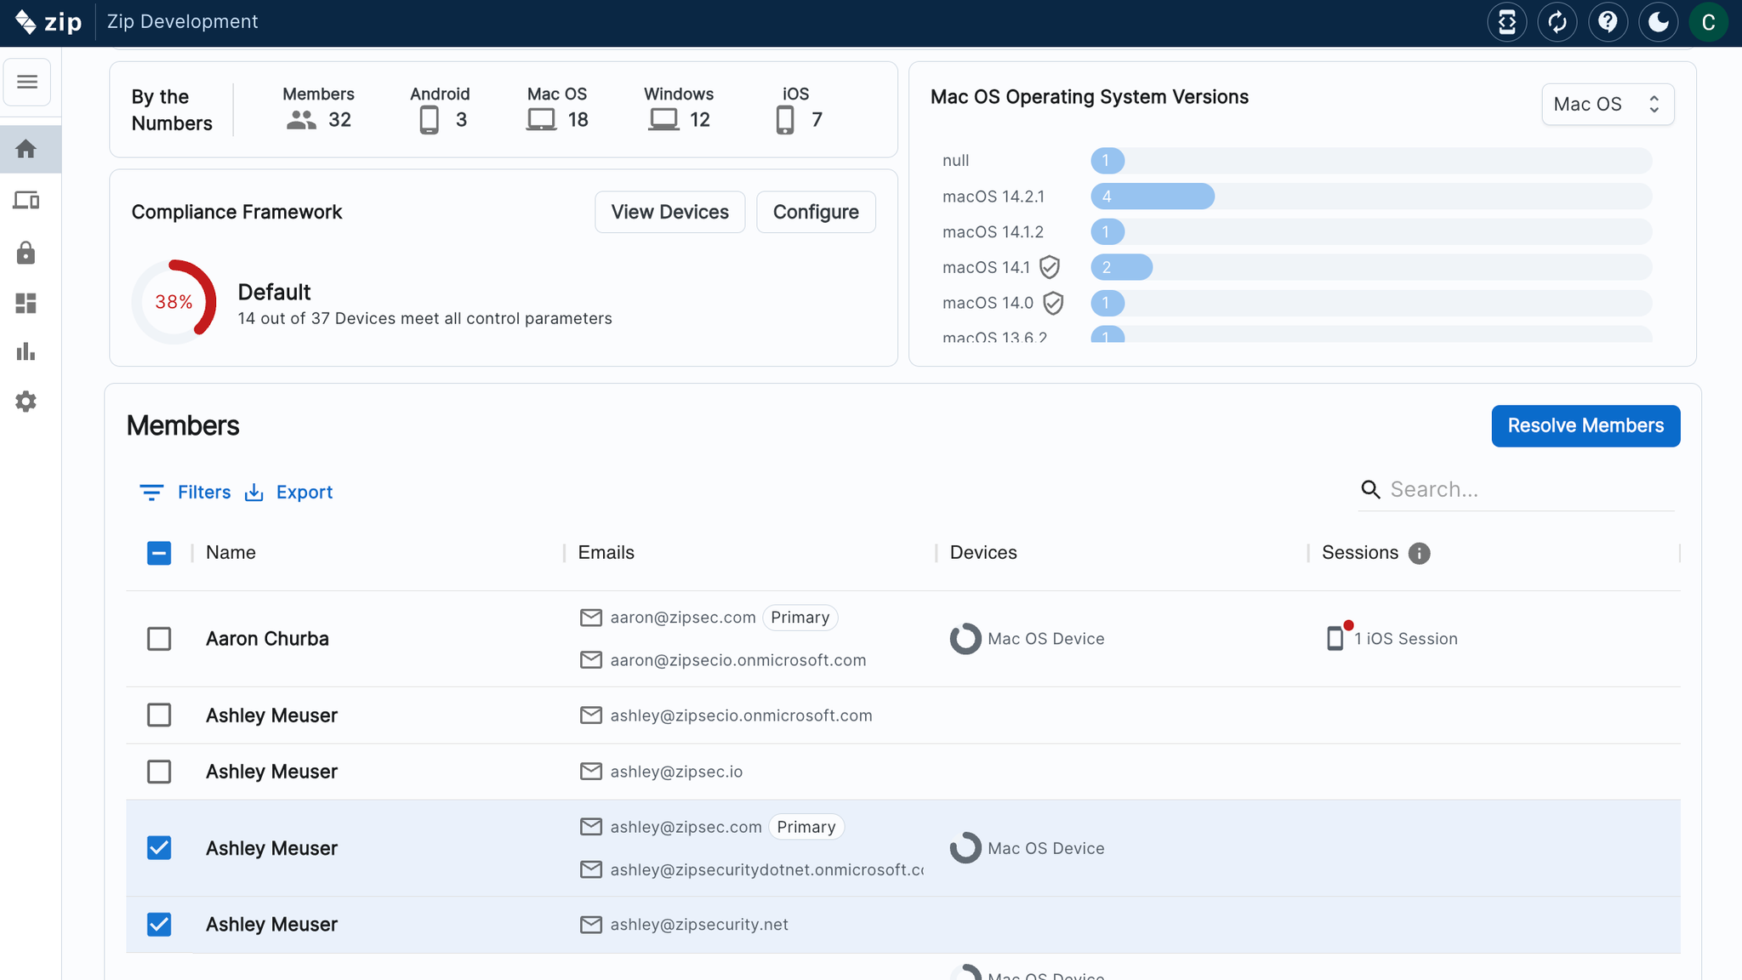Toggle dark mode moon icon
Image resolution: width=1742 pixels, height=980 pixels.
coord(1658,22)
